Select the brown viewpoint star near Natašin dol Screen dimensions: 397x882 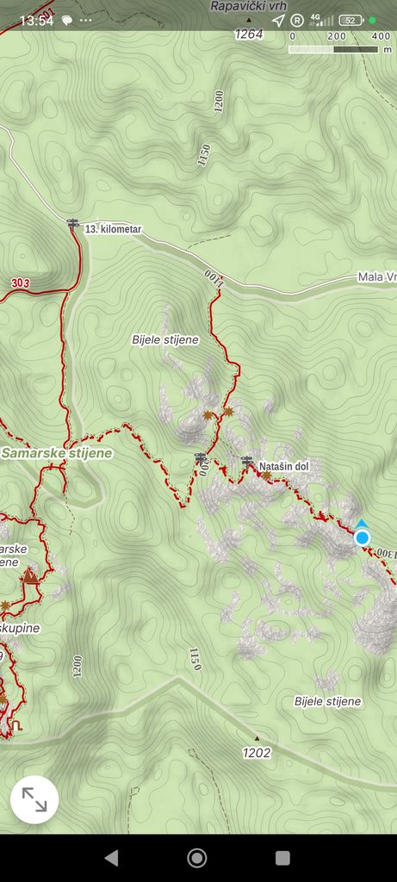click(266, 475)
